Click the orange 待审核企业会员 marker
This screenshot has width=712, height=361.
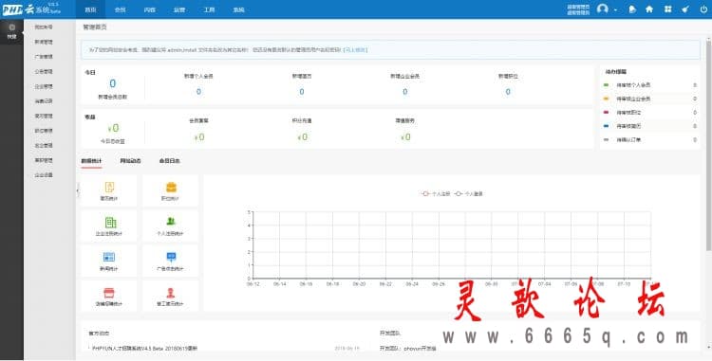point(607,99)
